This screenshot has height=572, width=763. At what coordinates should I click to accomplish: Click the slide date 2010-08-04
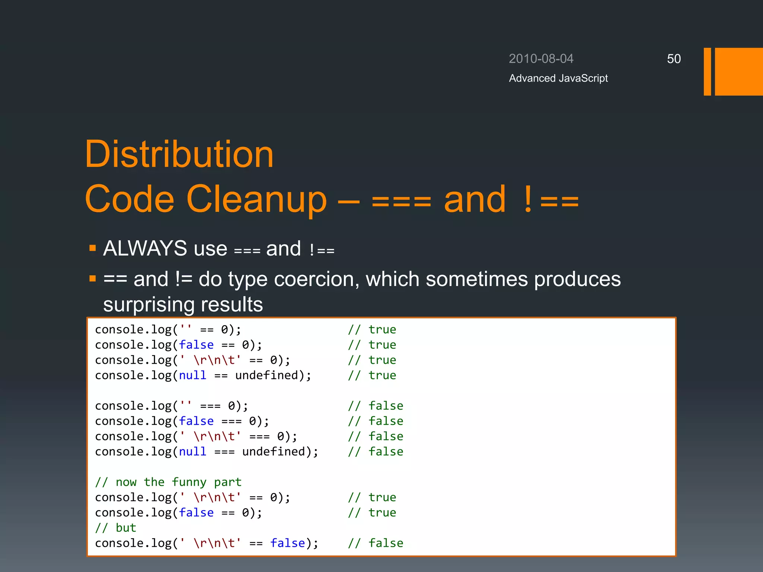click(x=541, y=59)
